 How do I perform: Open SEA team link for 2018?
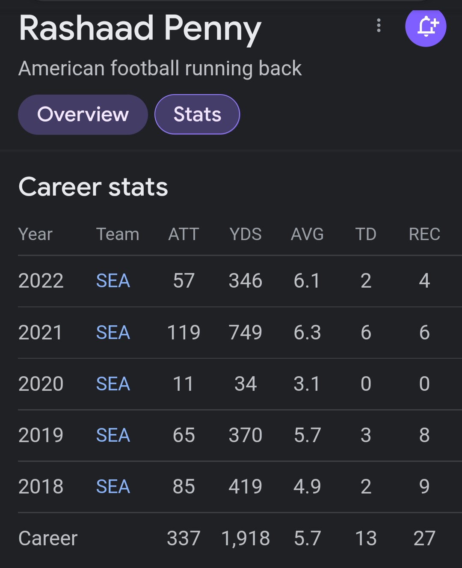coord(113,487)
